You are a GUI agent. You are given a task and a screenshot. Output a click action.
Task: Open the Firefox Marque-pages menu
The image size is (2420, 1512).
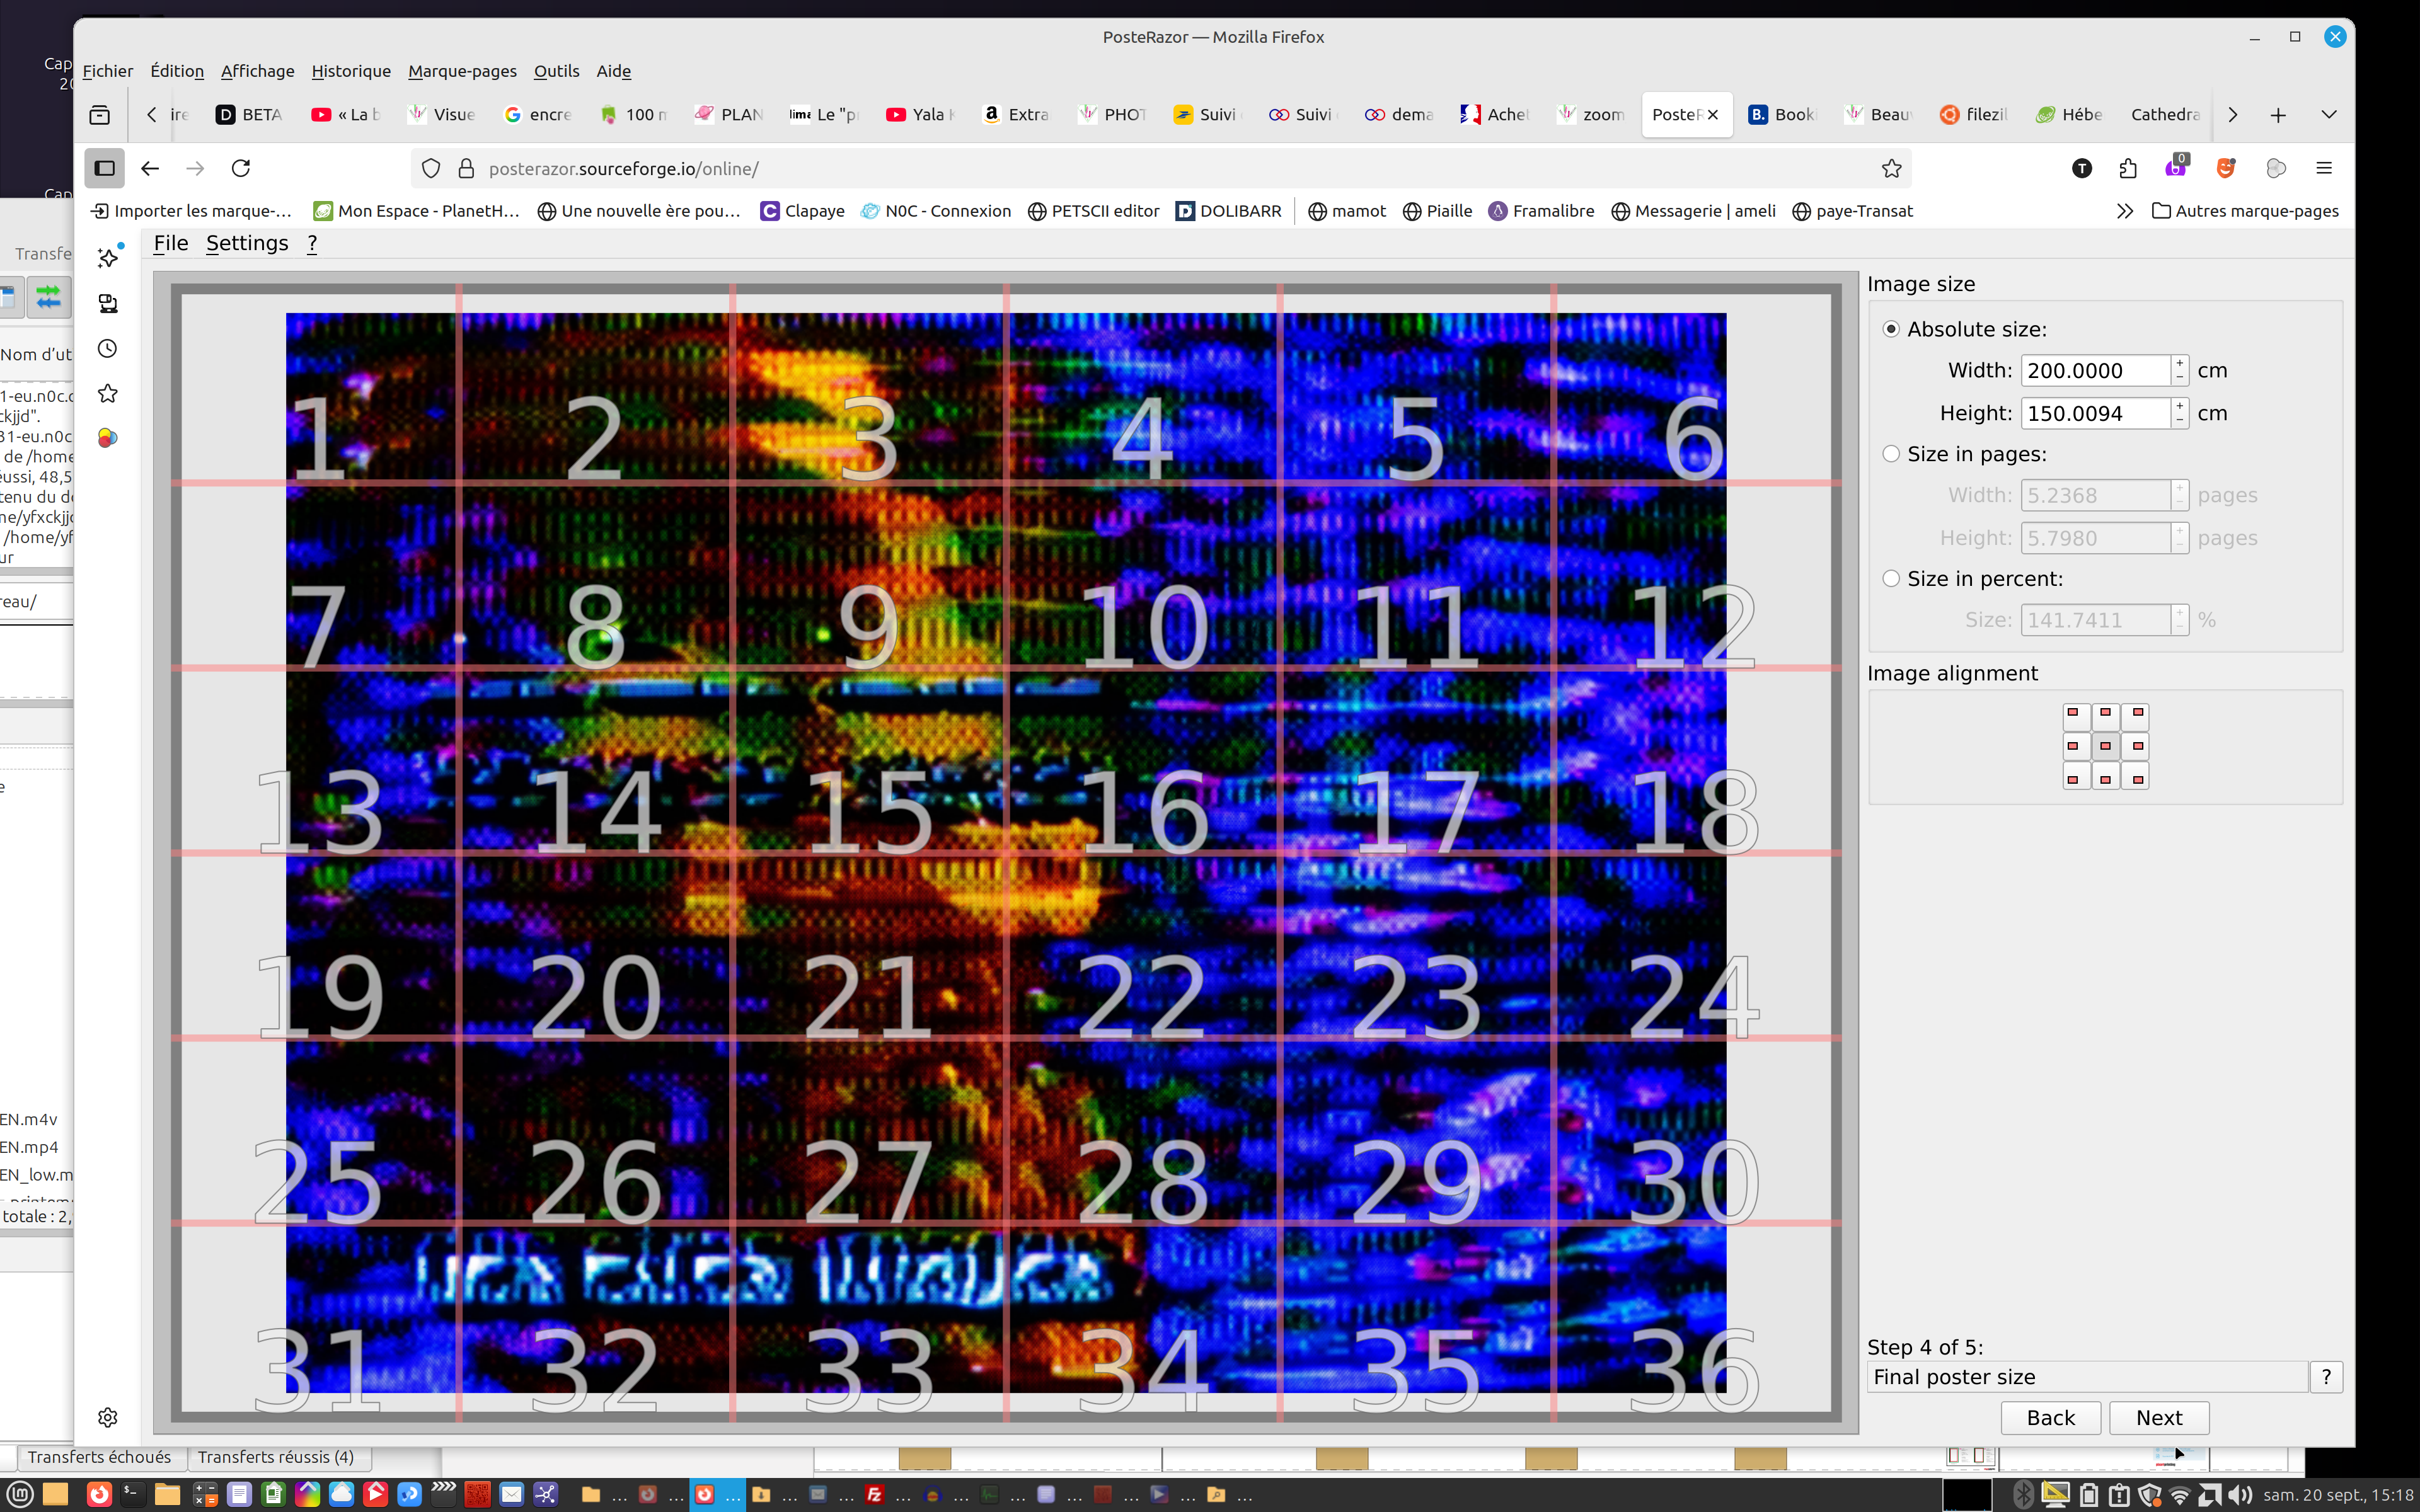pyautogui.click(x=462, y=71)
